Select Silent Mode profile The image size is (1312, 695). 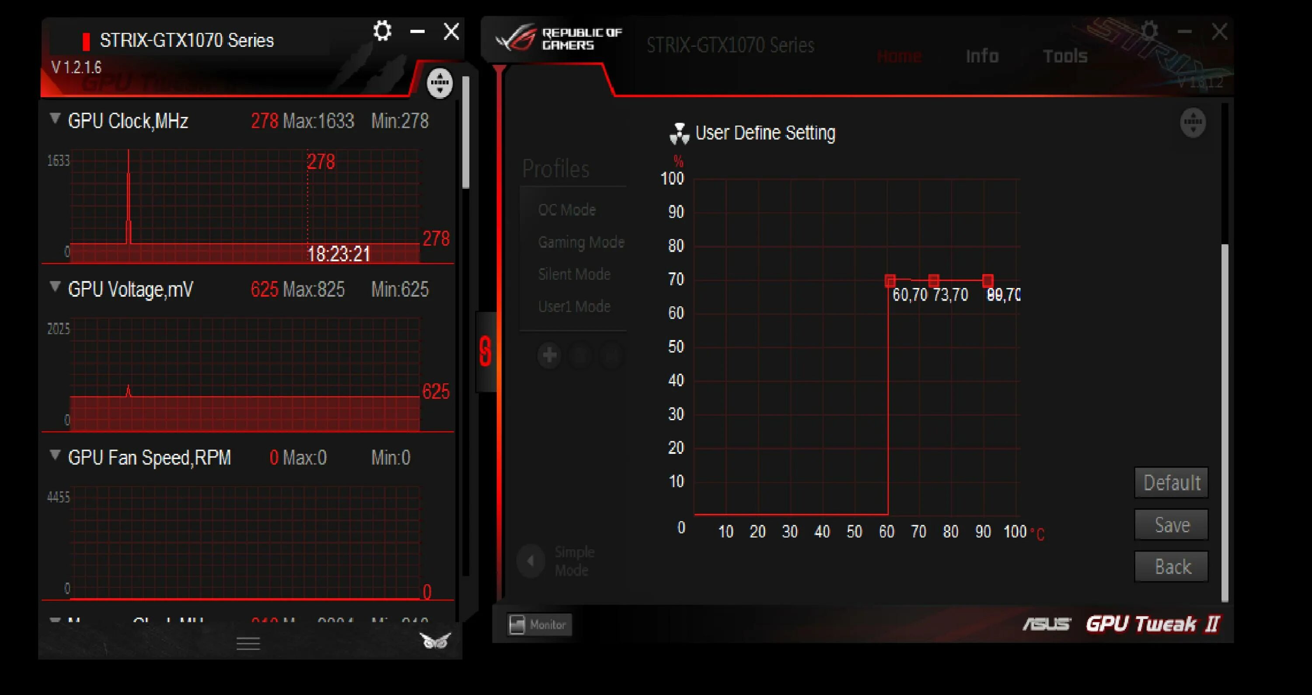tap(574, 274)
